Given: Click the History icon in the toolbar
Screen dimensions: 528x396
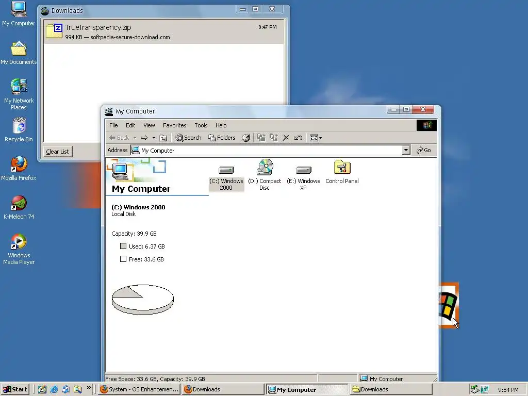Looking at the screenshot, I should pos(246,138).
